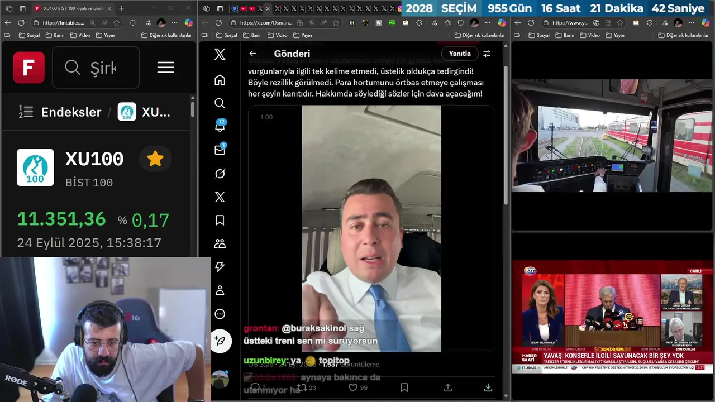Click the Fintables red F logo

29,68
